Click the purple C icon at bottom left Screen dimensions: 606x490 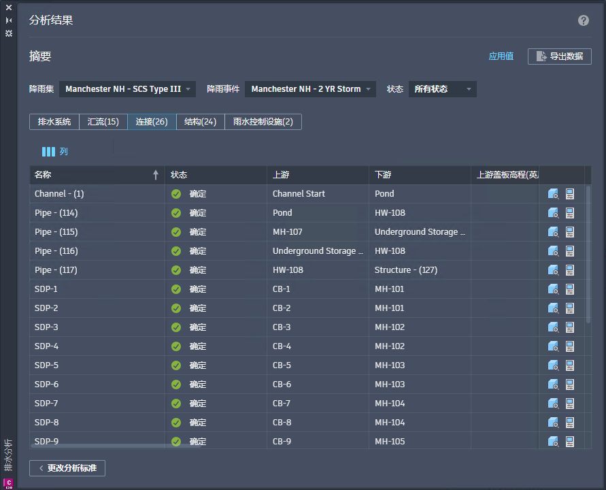[9, 483]
